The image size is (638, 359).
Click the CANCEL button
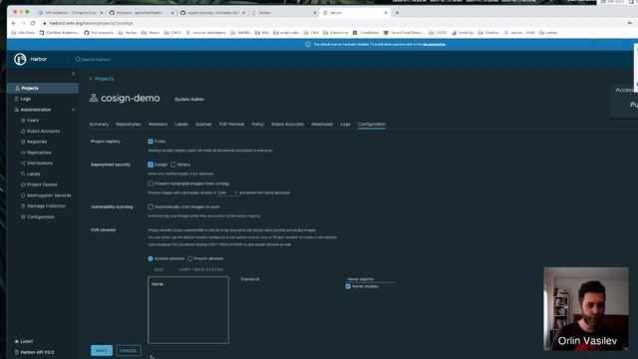pyautogui.click(x=129, y=350)
